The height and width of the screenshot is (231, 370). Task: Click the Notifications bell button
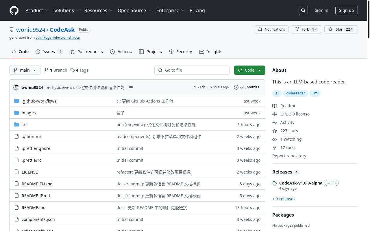click(x=271, y=29)
